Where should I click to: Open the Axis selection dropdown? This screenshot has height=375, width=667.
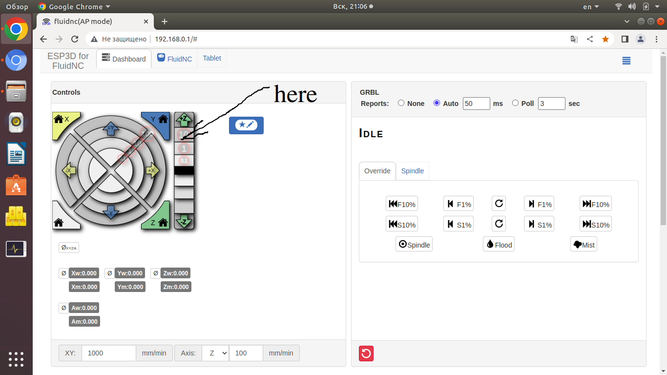point(215,353)
